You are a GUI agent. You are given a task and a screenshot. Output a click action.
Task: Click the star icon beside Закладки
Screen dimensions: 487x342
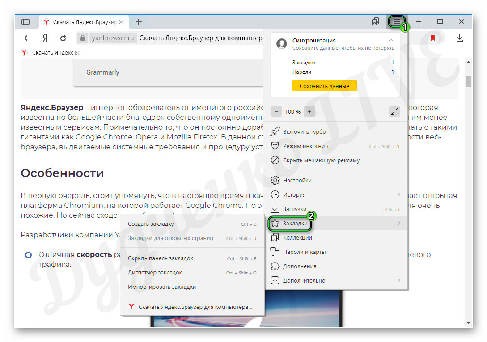[275, 223]
